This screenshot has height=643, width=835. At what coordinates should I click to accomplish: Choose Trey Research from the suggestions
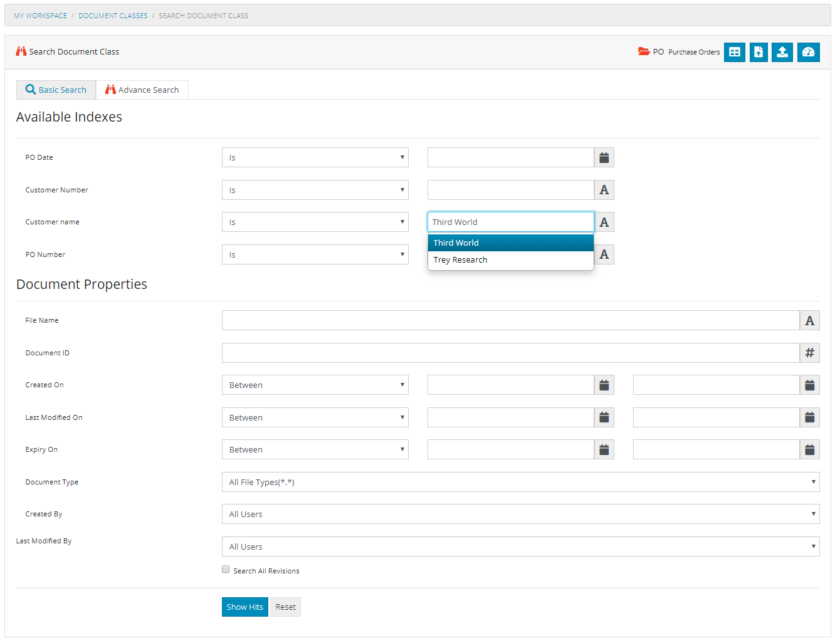tap(460, 260)
